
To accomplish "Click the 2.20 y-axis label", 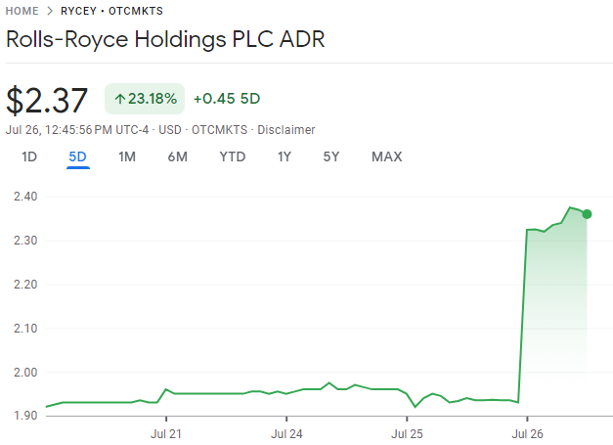I will coord(25,285).
